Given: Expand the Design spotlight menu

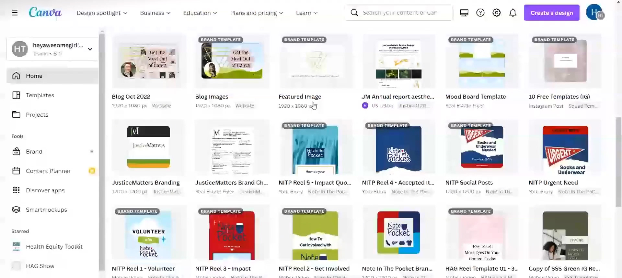Looking at the screenshot, I should [102, 13].
